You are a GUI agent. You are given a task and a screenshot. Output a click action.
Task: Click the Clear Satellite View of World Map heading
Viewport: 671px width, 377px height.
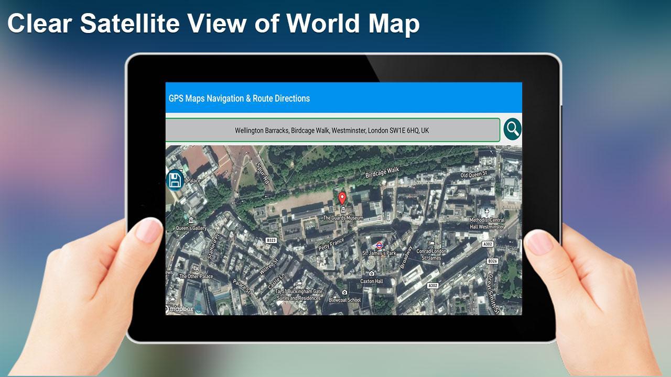click(x=213, y=24)
